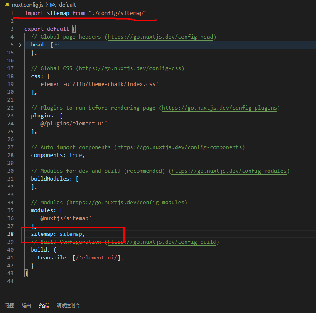Click the JS file icon in breadcrumb
This screenshot has width=316, height=313.
pyautogui.click(x=7, y=5)
